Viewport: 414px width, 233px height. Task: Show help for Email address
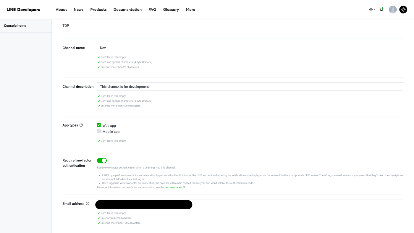tap(88, 204)
